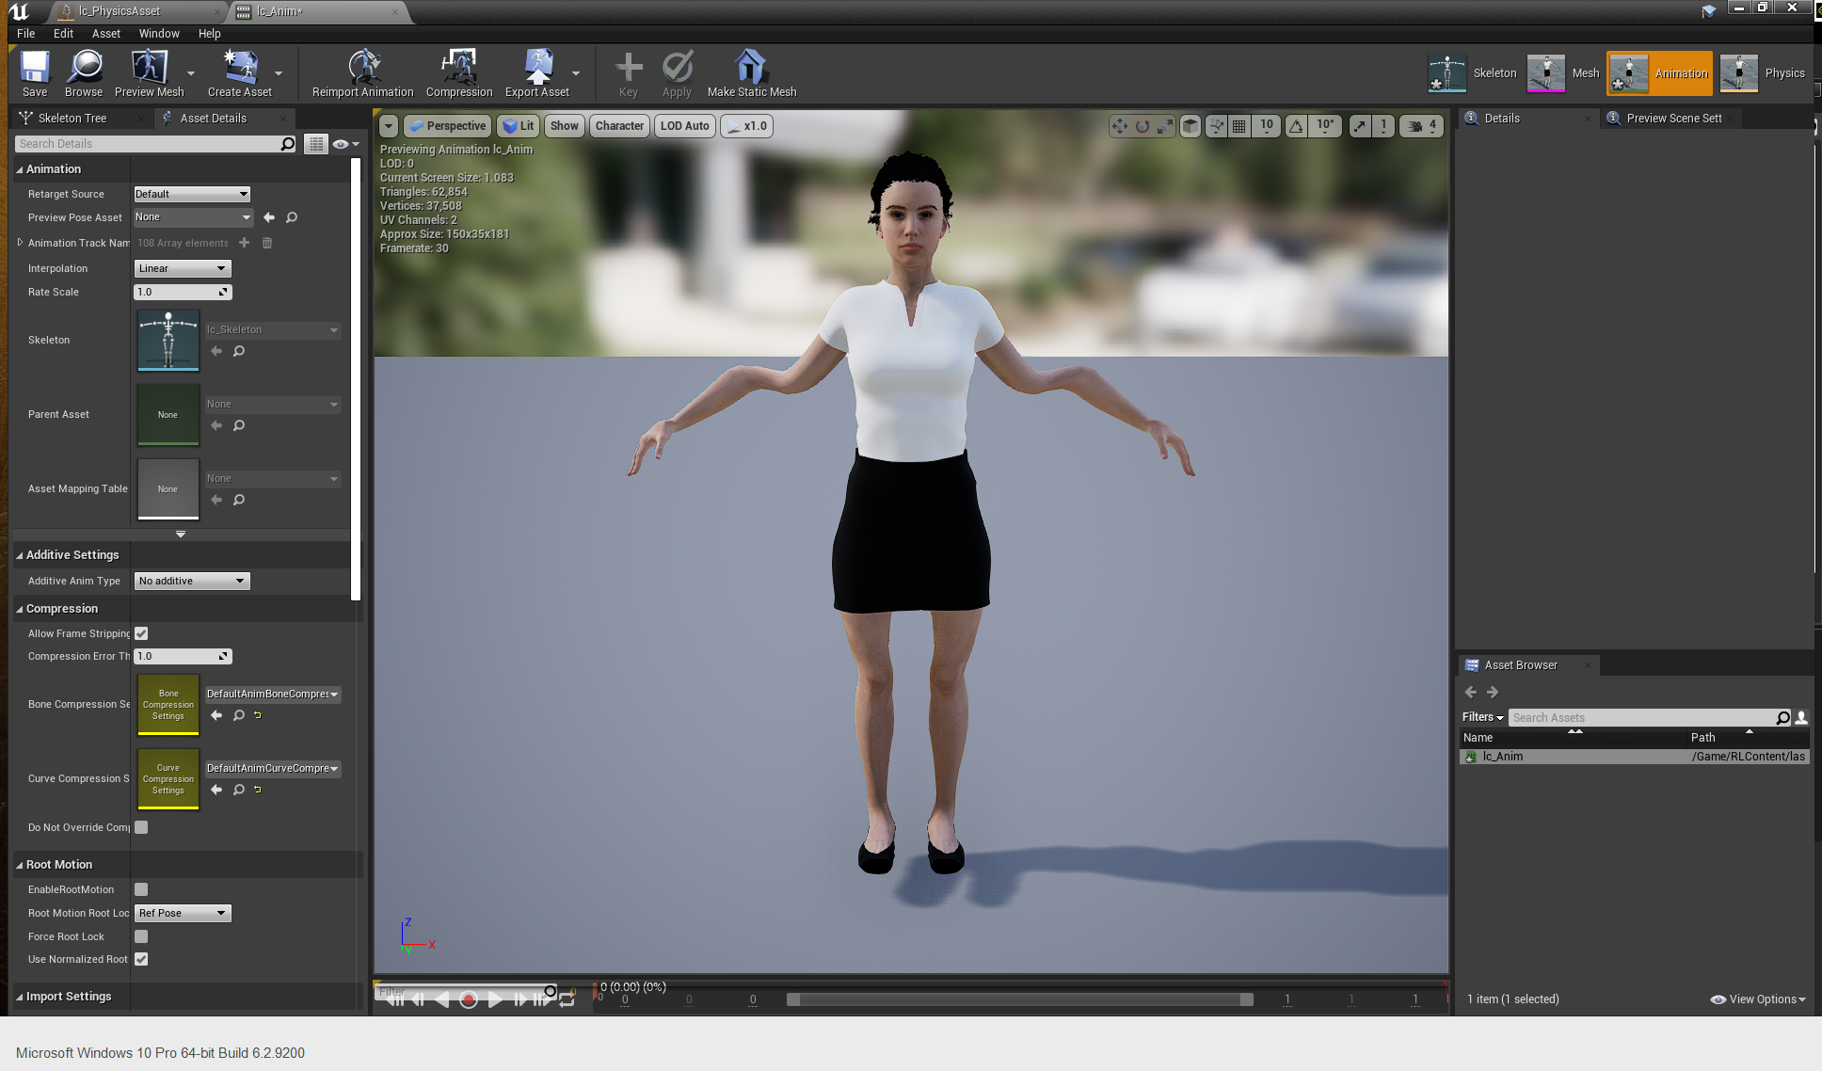
Task: Browse to Bone Compression Settings asset
Action: (x=239, y=715)
